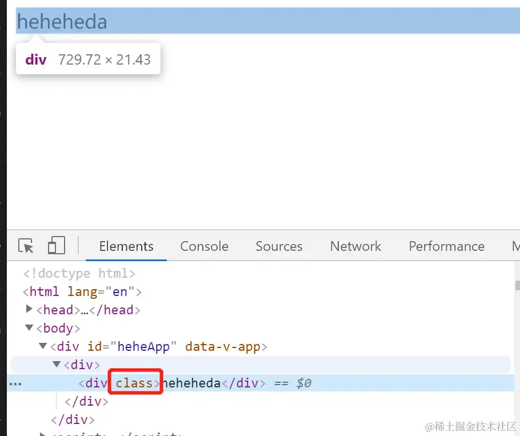The width and height of the screenshot is (520, 436).
Task: Select the html lang="en" line
Action: pyautogui.click(x=82, y=292)
